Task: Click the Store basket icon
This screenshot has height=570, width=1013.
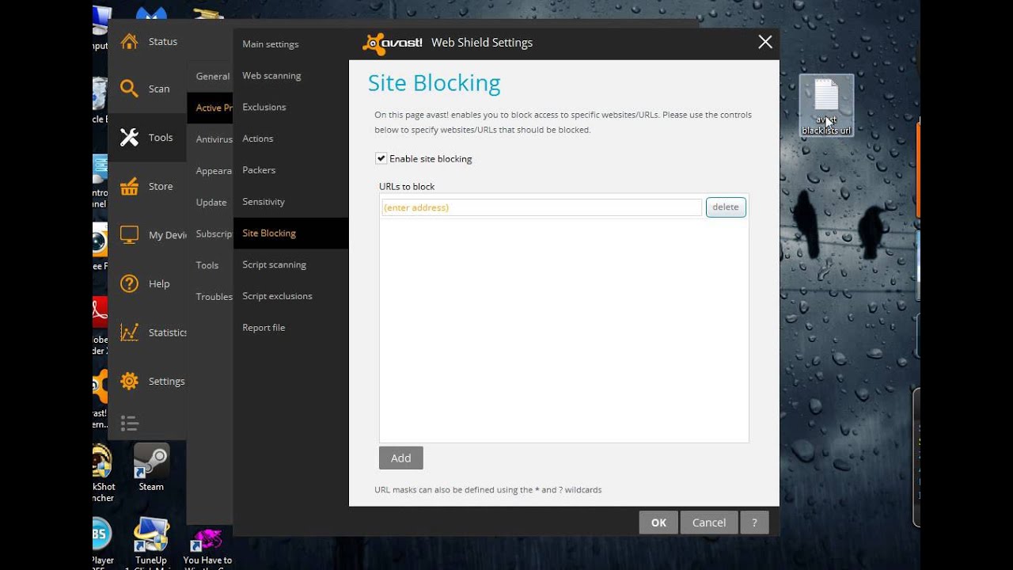Action: tap(129, 186)
